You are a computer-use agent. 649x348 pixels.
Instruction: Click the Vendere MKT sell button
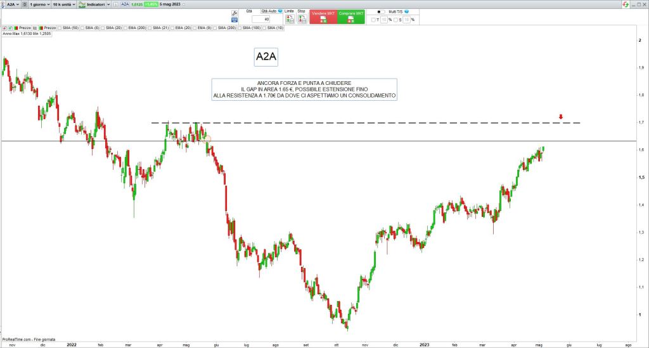(323, 16)
